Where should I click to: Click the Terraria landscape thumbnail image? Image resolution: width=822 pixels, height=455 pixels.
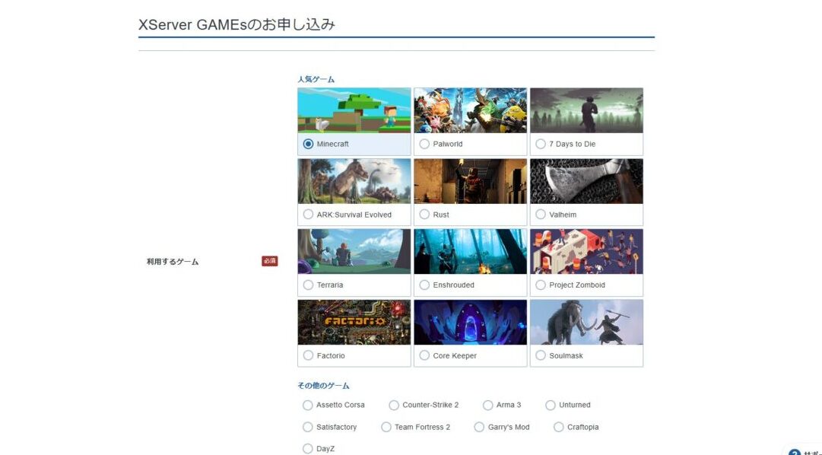click(x=354, y=251)
